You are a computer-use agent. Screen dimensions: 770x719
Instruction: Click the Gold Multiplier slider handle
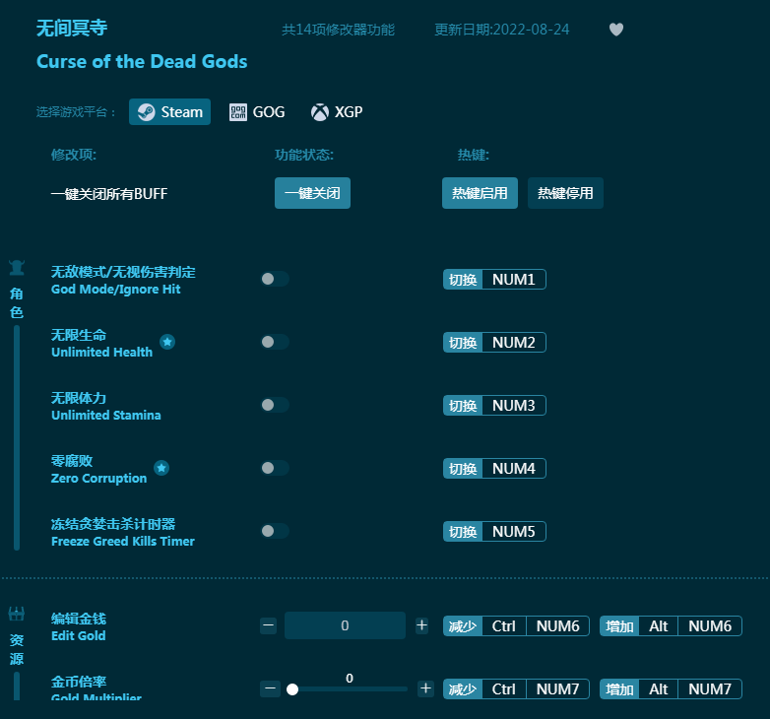292,689
